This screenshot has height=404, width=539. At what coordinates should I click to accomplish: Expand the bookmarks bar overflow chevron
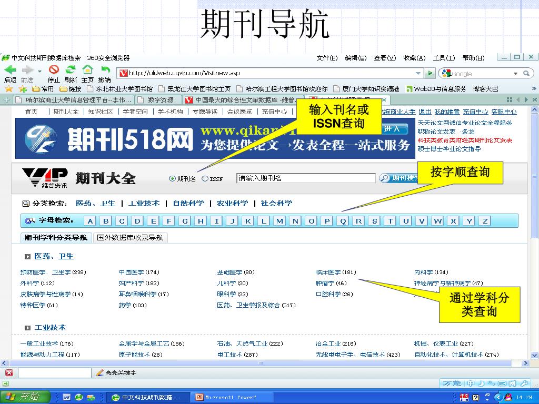534,88
